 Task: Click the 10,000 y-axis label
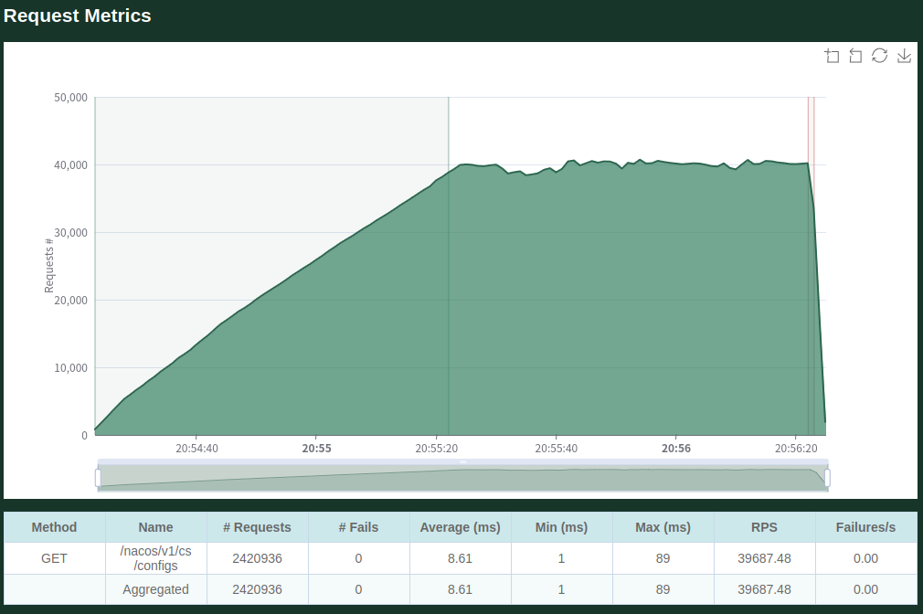70,368
